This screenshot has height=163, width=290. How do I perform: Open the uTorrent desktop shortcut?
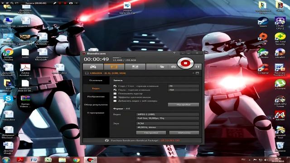(x=280, y=85)
